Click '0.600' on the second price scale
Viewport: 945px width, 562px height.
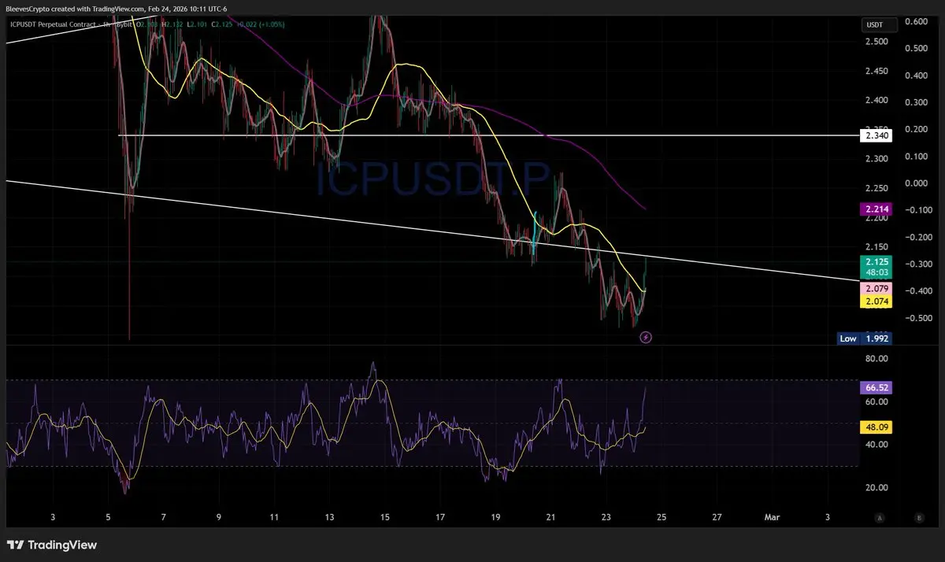(x=915, y=21)
